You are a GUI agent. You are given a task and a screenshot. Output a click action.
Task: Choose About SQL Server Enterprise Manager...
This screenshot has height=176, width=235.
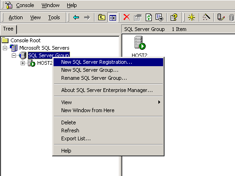[108, 90]
